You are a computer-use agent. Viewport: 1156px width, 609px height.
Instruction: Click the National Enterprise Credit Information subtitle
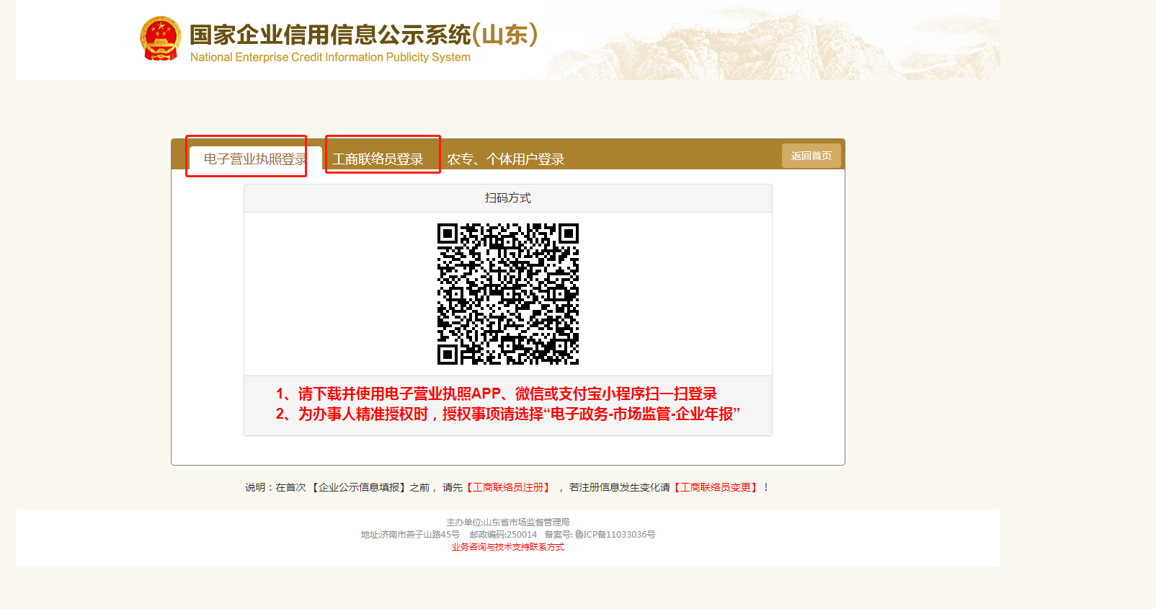(330, 57)
